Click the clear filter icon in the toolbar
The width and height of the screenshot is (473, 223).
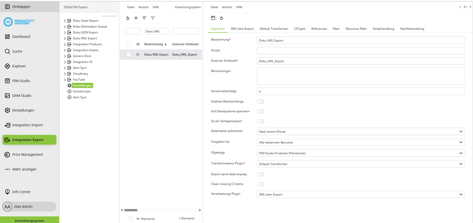tap(144, 18)
